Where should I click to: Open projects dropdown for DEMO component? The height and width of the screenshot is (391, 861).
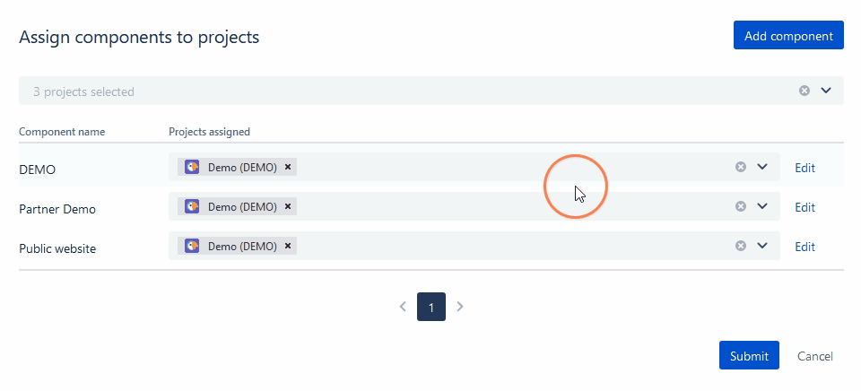762,167
